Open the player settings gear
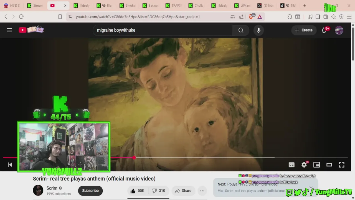Image resolution: width=355 pixels, height=200 pixels. tap(304, 165)
